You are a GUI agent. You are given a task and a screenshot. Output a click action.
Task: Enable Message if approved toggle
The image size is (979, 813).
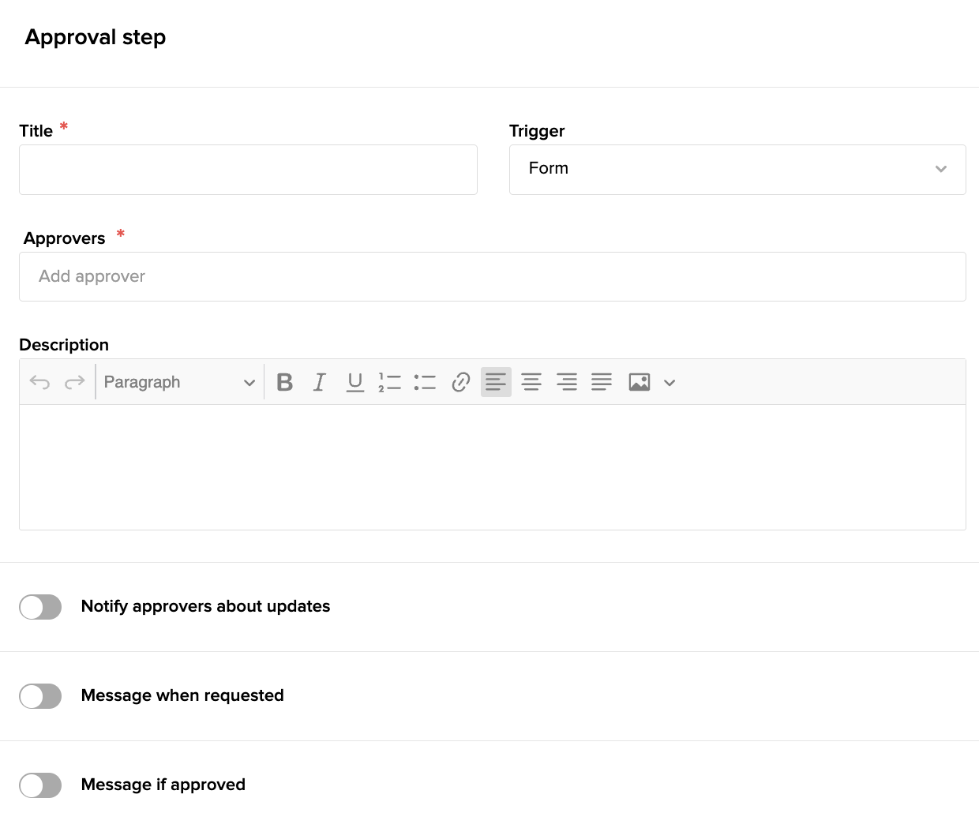click(x=40, y=785)
